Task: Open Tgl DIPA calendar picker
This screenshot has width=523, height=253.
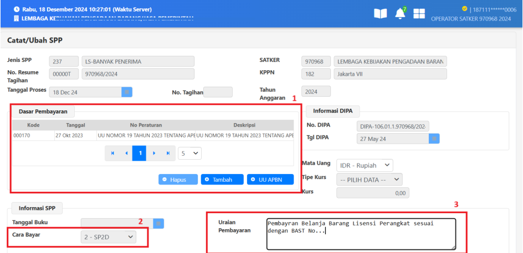Action: (434, 139)
